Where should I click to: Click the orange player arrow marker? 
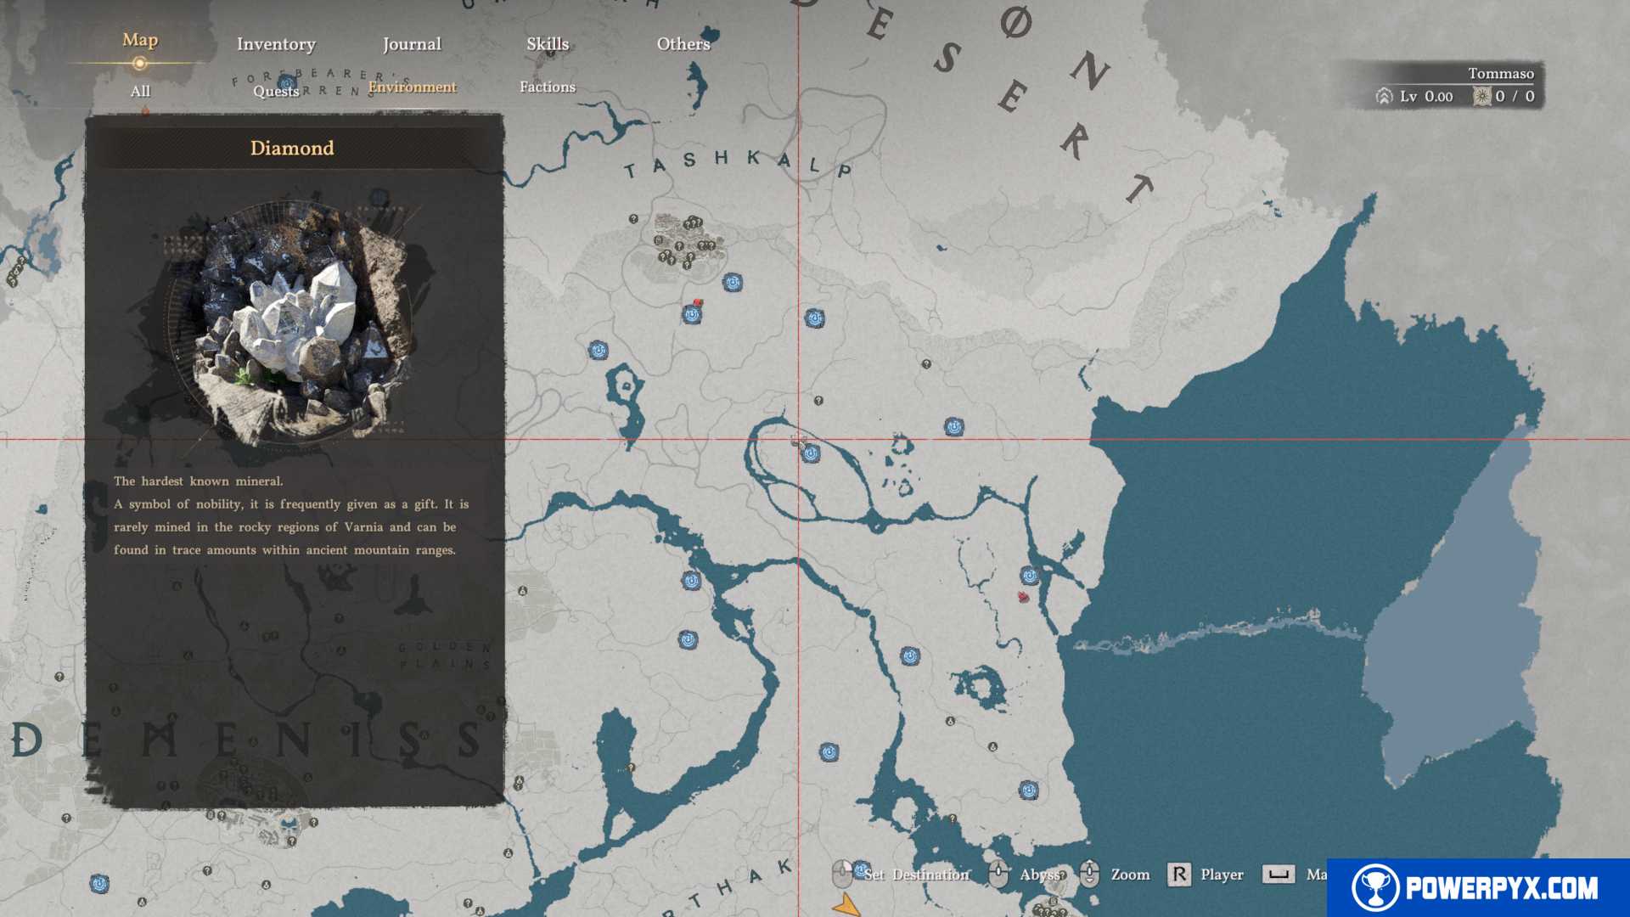(846, 905)
